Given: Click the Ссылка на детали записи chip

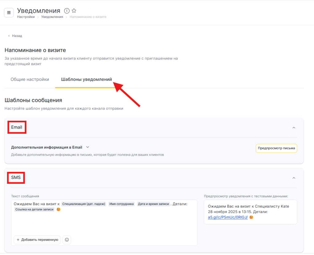Looking at the screenshot, I should point(34,209).
